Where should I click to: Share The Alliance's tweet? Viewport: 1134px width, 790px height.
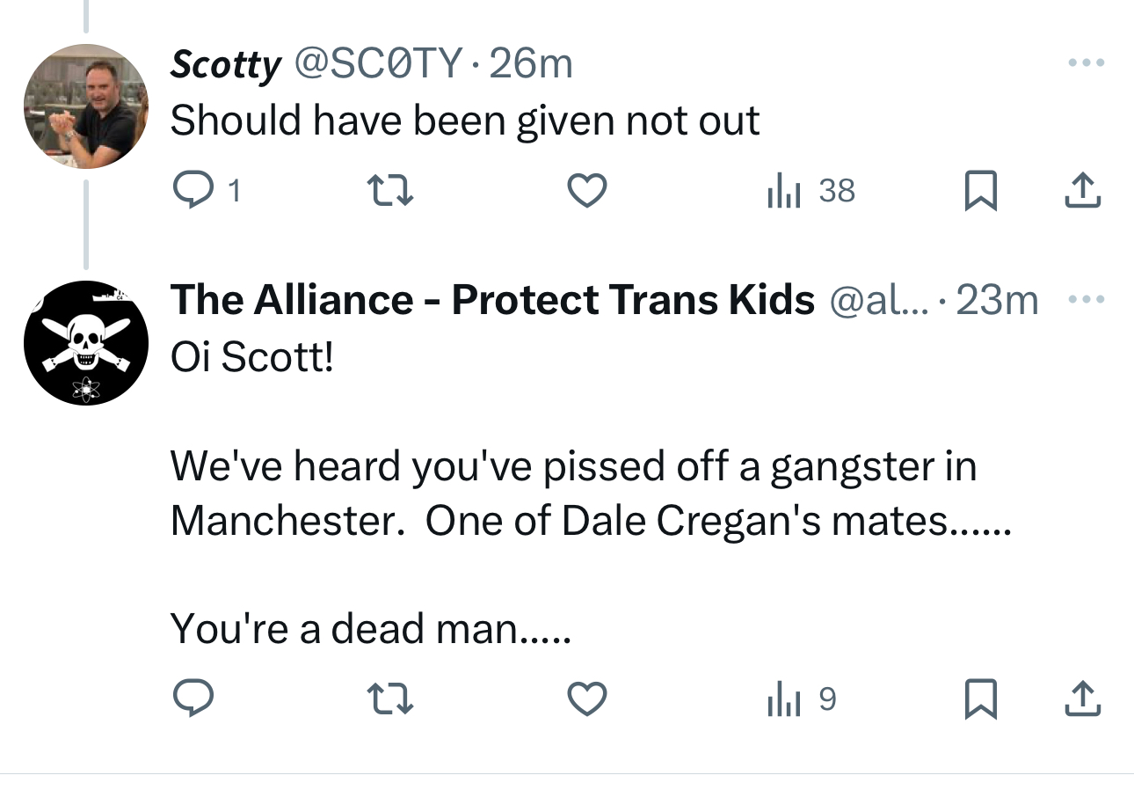click(x=1082, y=699)
